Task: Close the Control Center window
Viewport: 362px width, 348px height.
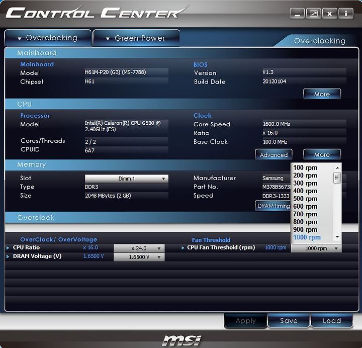Action: pyautogui.click(x=329, y=14)
